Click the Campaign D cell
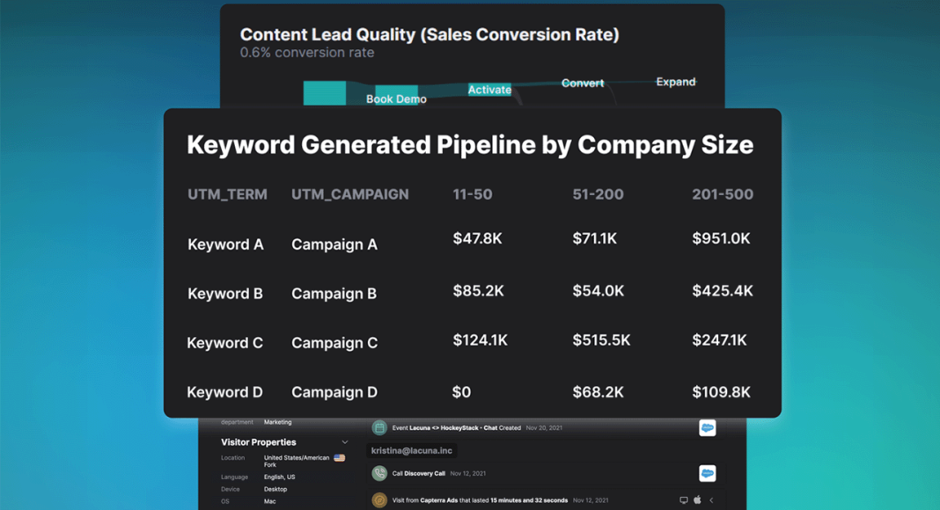940x510 pixels. point(334,392)
